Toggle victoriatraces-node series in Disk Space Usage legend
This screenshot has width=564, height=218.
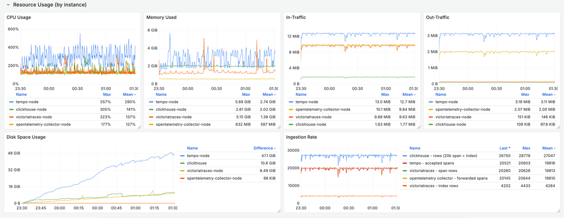(x=205, y=171)
